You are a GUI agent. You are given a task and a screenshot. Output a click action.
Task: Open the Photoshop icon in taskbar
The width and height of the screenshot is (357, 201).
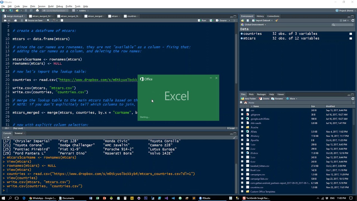(x=146, y=198)
